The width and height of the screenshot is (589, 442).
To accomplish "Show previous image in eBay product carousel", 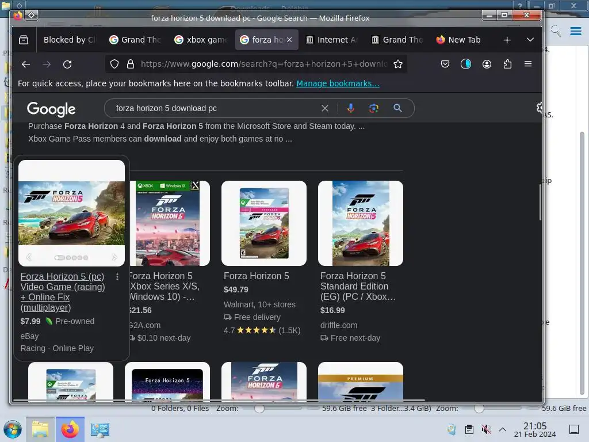I will tap(29, 257).
